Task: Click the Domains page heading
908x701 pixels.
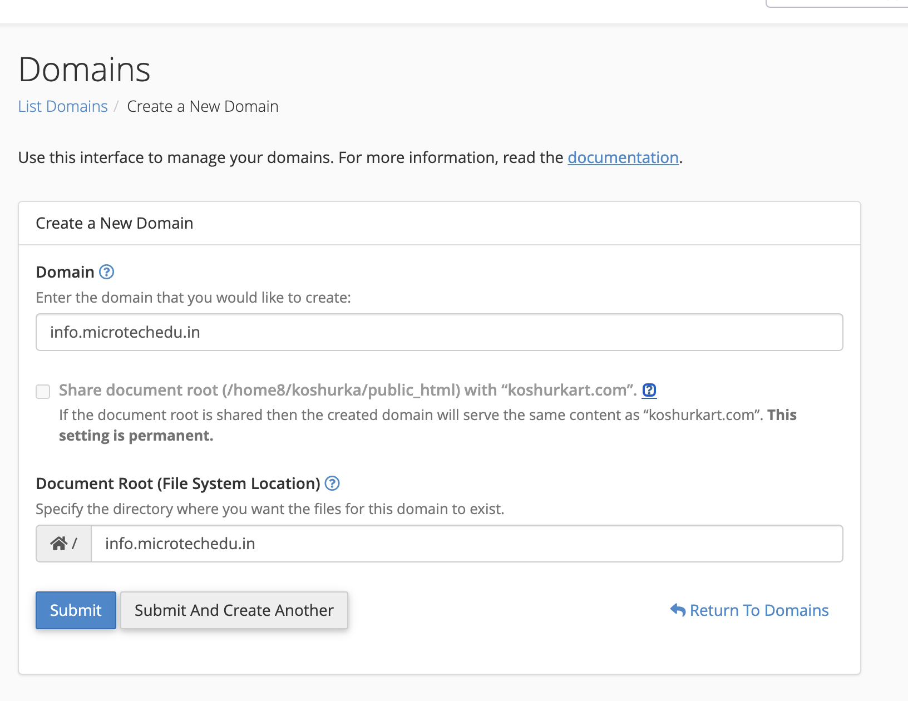Action: pyautogui.click(x=85, y=70)
